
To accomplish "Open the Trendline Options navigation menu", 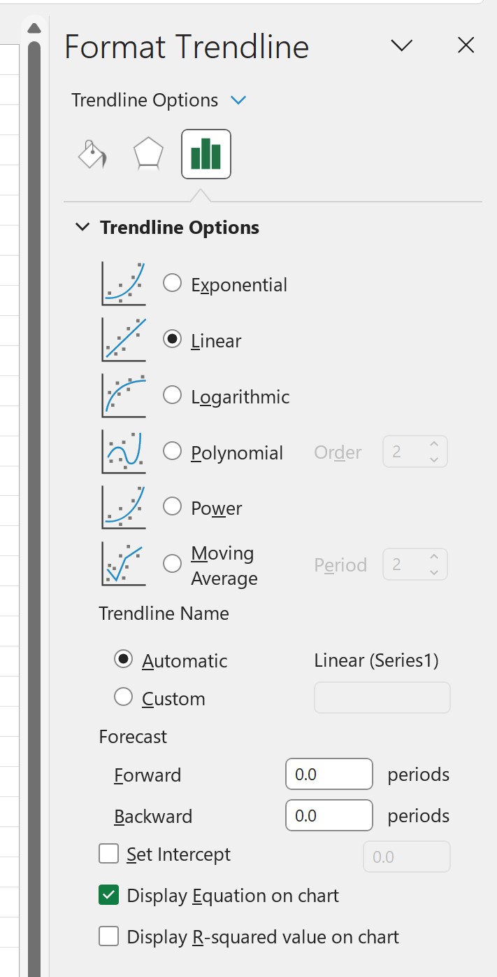I will (x=238, y=100).
